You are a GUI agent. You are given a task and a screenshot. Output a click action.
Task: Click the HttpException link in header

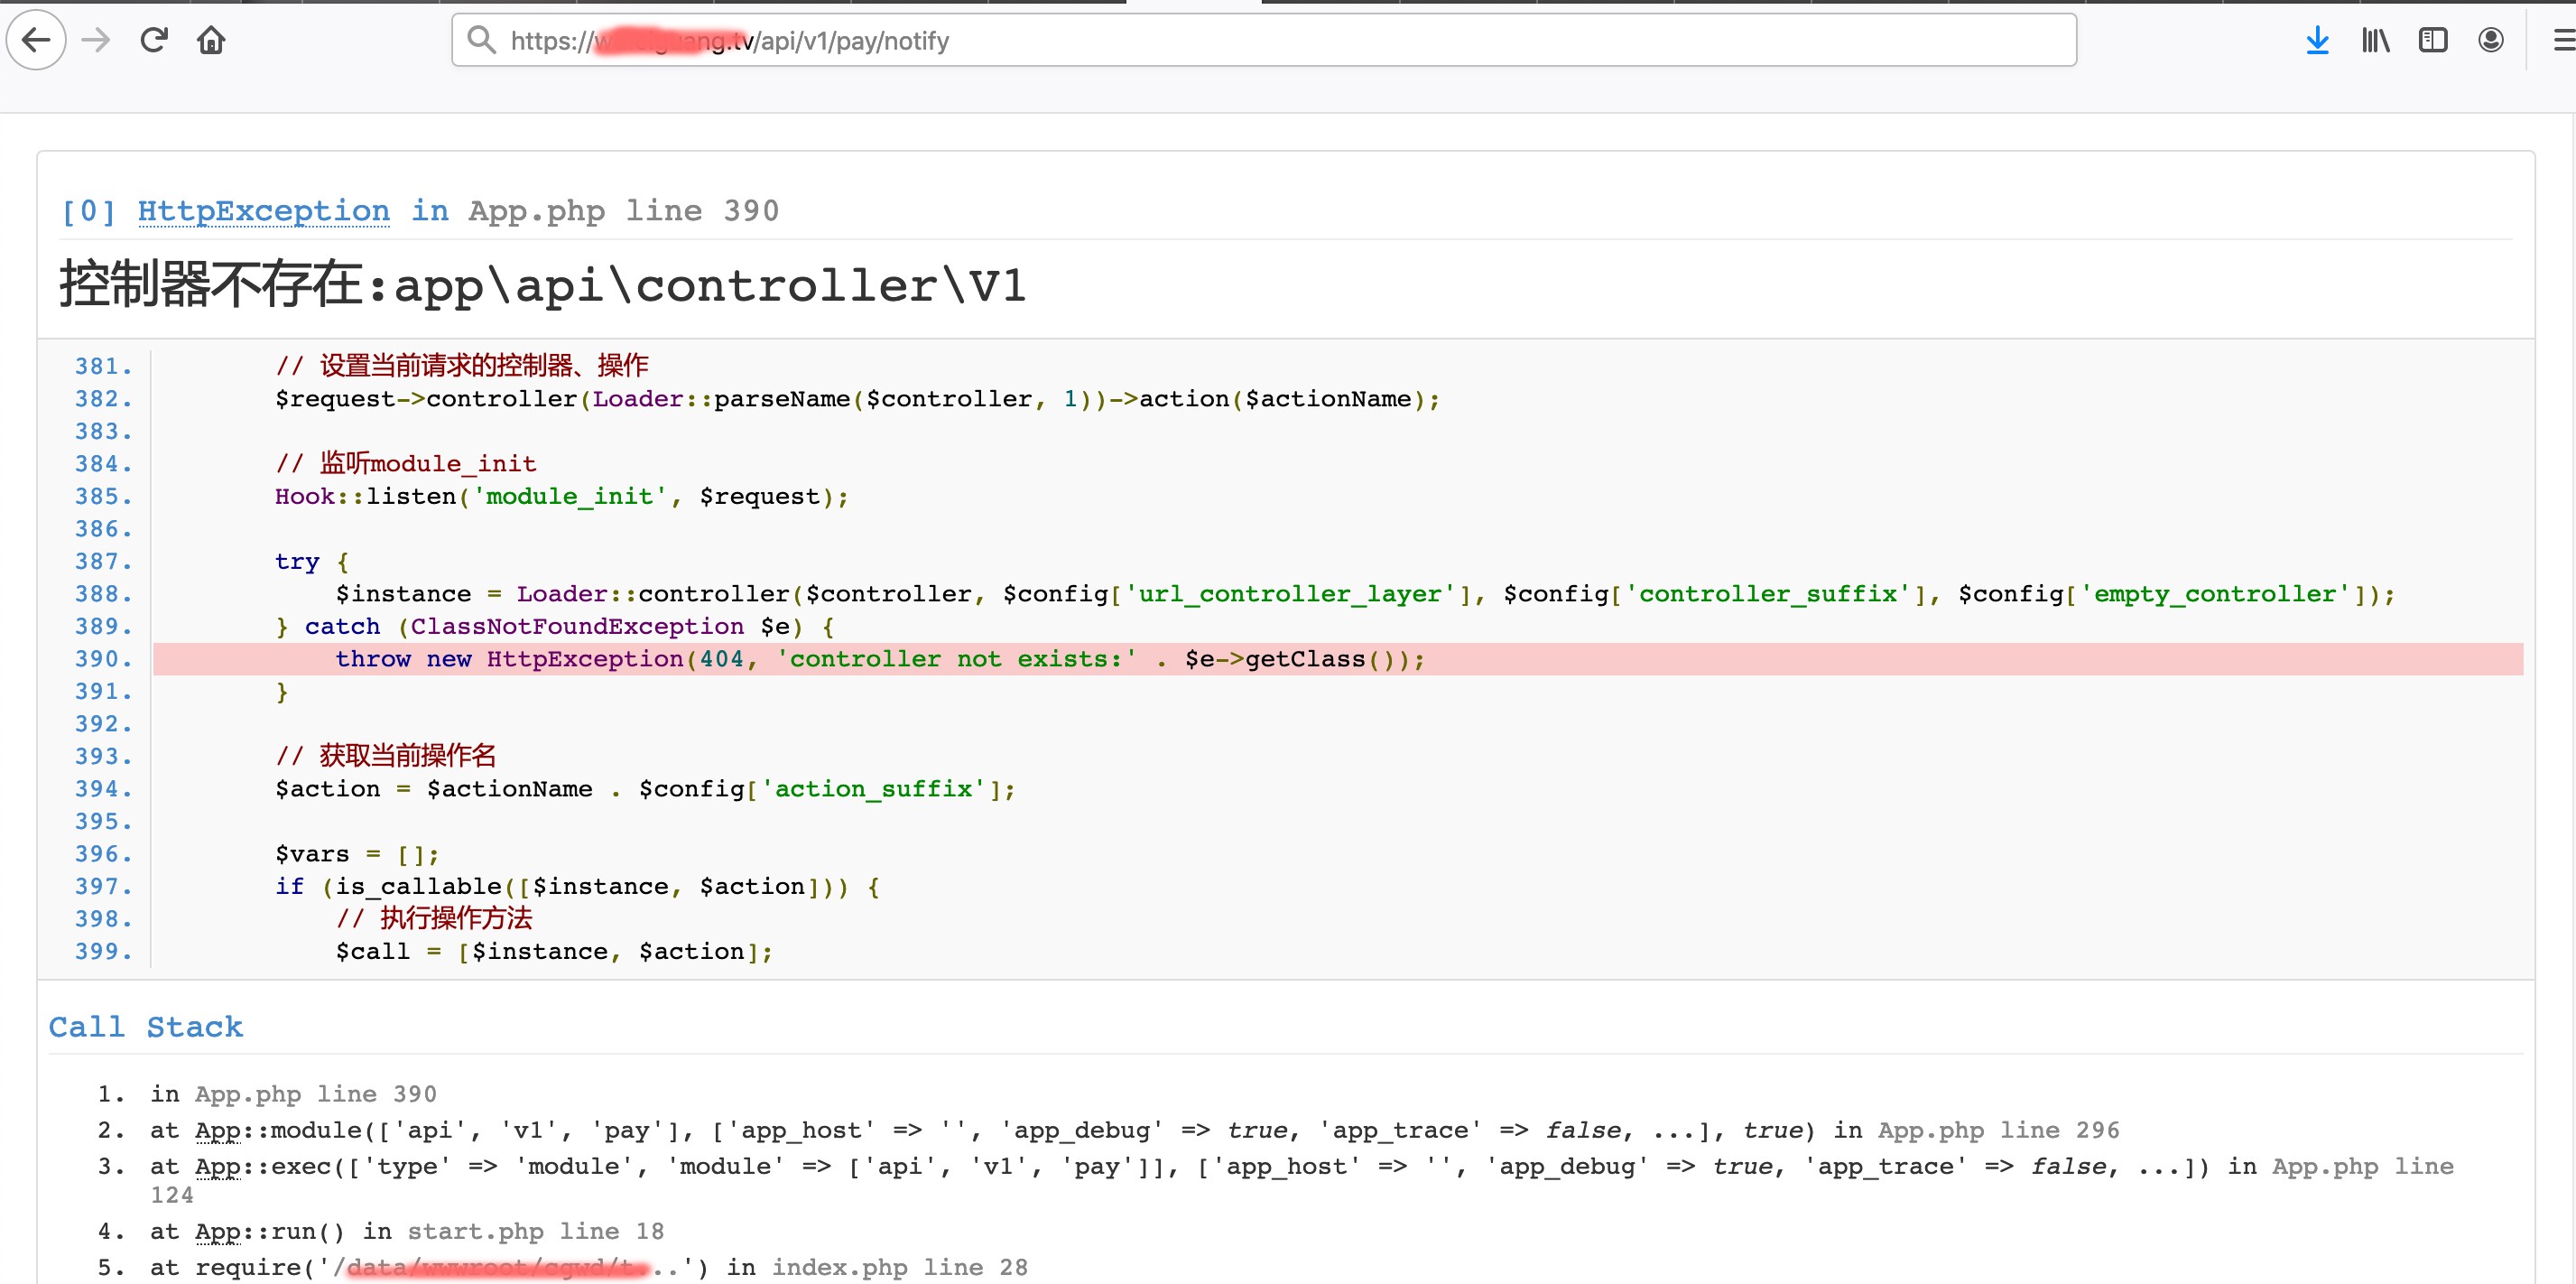264,211
